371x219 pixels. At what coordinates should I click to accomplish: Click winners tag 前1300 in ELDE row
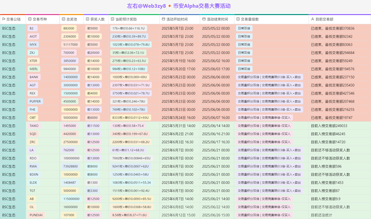[92, 183]
